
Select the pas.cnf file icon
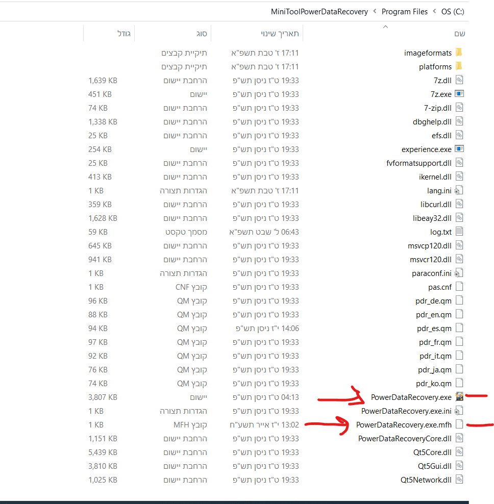click(x=459, y=287)
